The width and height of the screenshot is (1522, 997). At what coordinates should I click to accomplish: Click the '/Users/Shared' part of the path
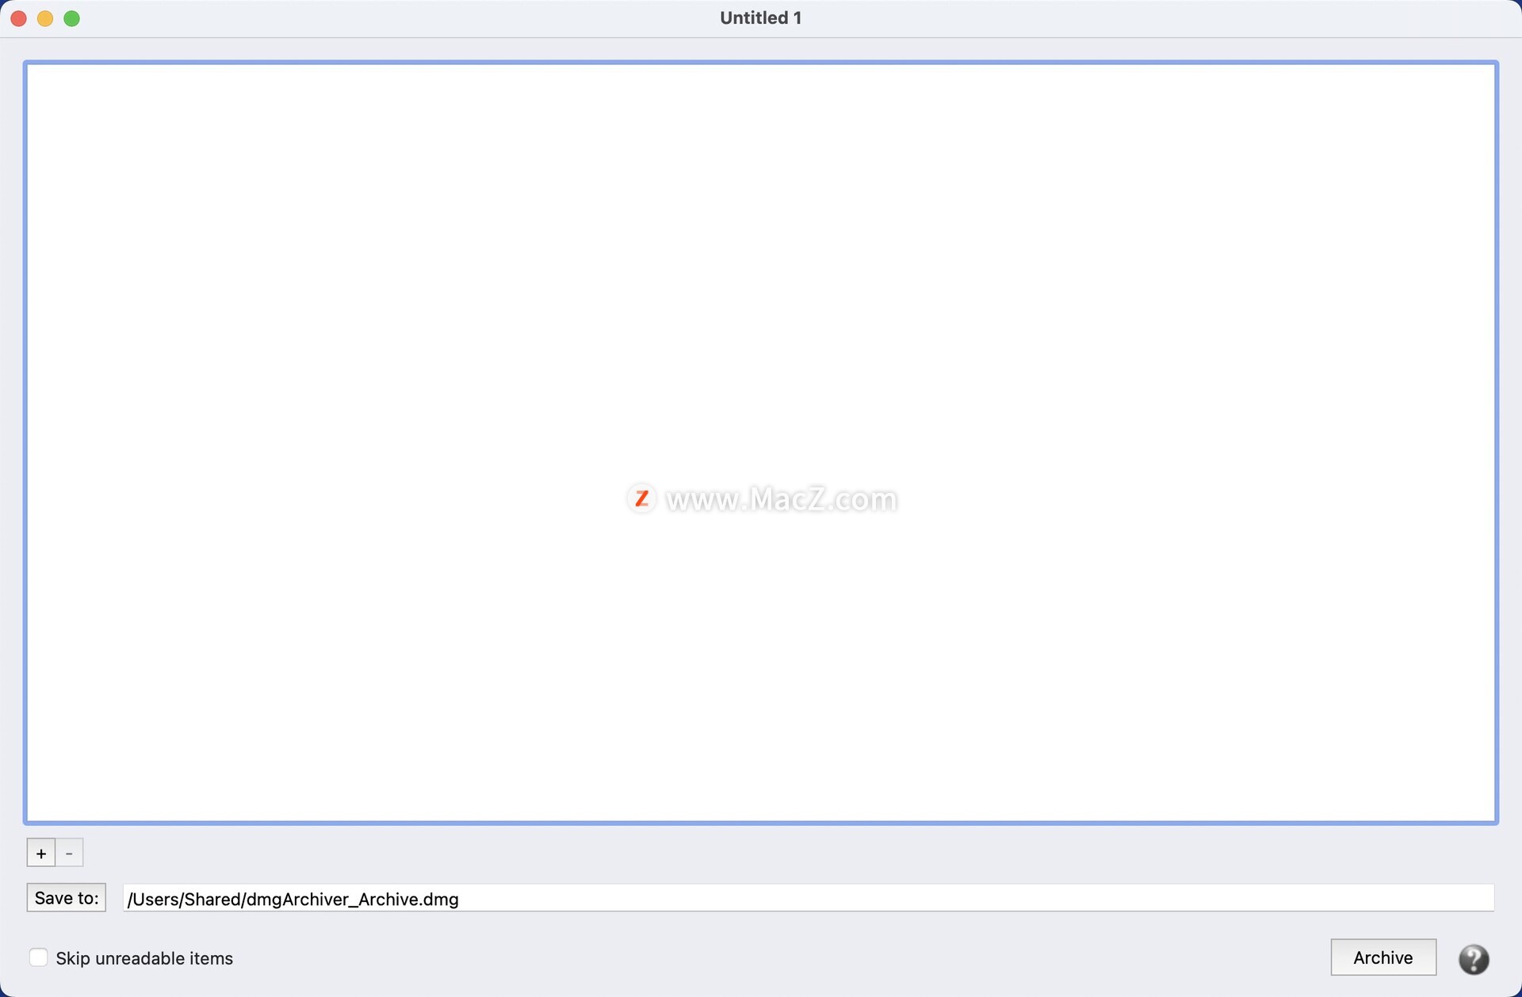[184, 900]
